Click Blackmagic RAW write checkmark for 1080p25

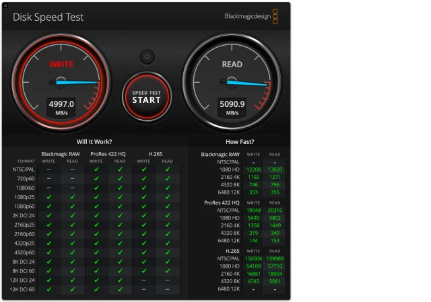[x=49, y=197]
